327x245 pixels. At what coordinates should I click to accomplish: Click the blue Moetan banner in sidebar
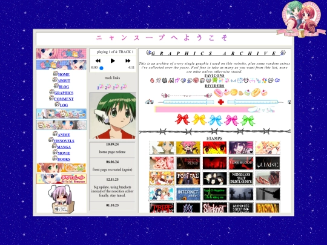pyautogui.click(x=61, y=65)
